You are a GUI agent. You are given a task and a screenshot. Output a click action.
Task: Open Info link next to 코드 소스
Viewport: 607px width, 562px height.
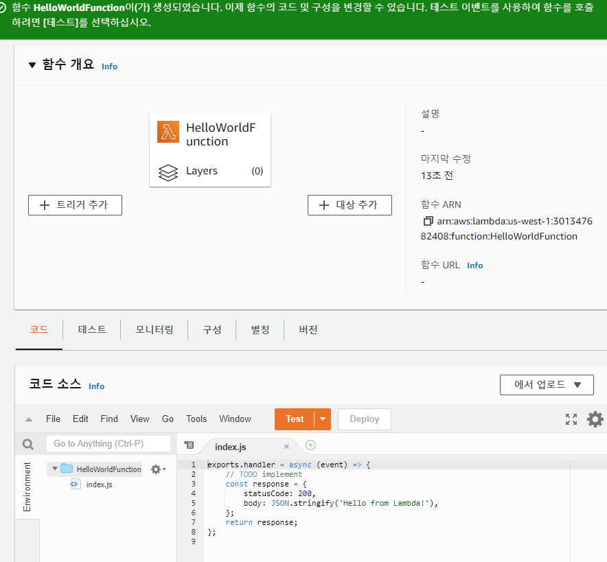click(96, 386)
